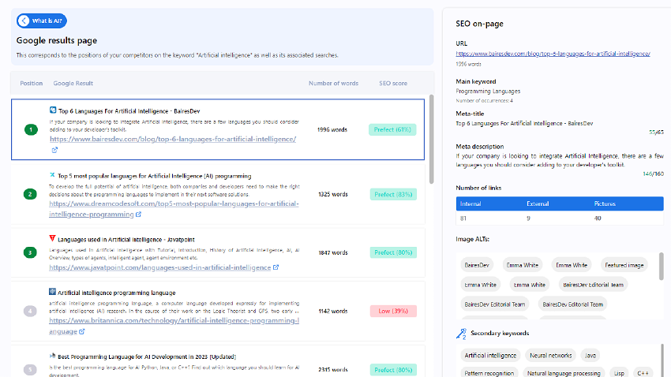Open external link icon beside javatpoint URL
The height and width of the screenshot is (377, 671).
tap(276, 267)
